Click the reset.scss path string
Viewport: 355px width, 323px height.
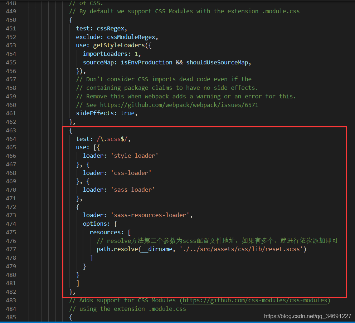tap(241, 249)
